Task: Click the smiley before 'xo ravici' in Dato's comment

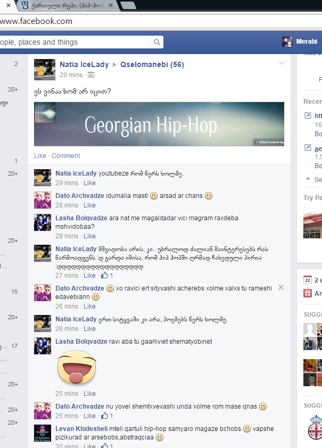Action: point(110,288)
